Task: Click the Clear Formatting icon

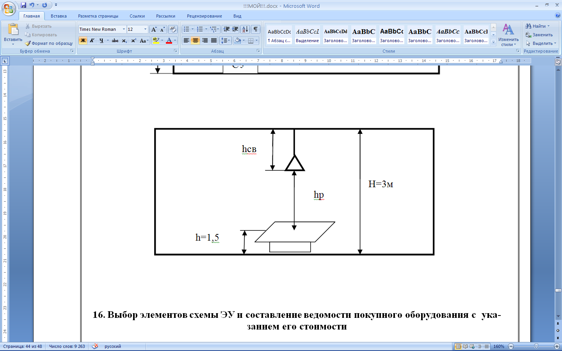Action: coord(173,29)
